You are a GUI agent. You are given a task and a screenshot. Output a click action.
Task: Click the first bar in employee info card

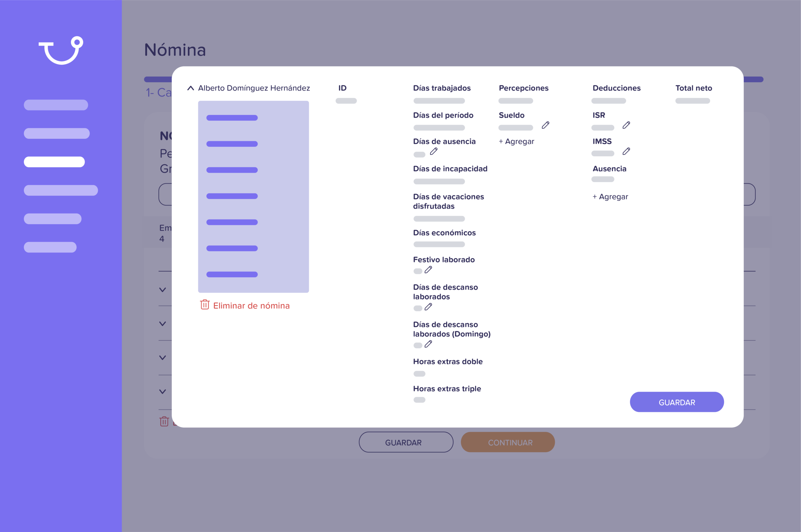tap(232, 118)
